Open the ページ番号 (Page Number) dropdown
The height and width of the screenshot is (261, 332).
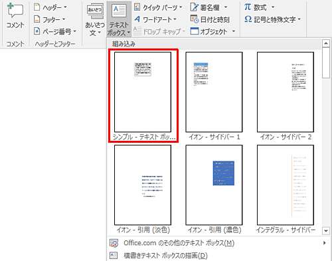[55, 31]
